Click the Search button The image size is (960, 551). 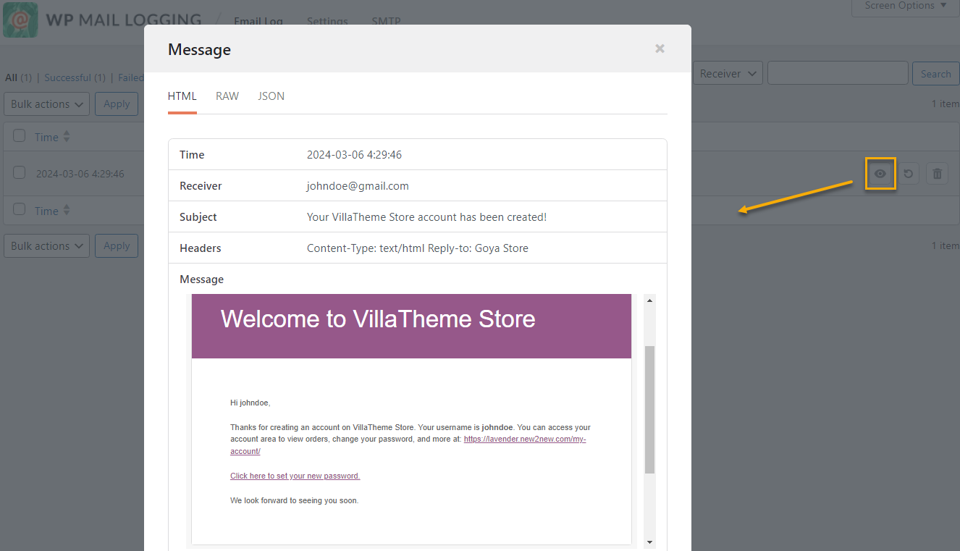coord(935,74)
